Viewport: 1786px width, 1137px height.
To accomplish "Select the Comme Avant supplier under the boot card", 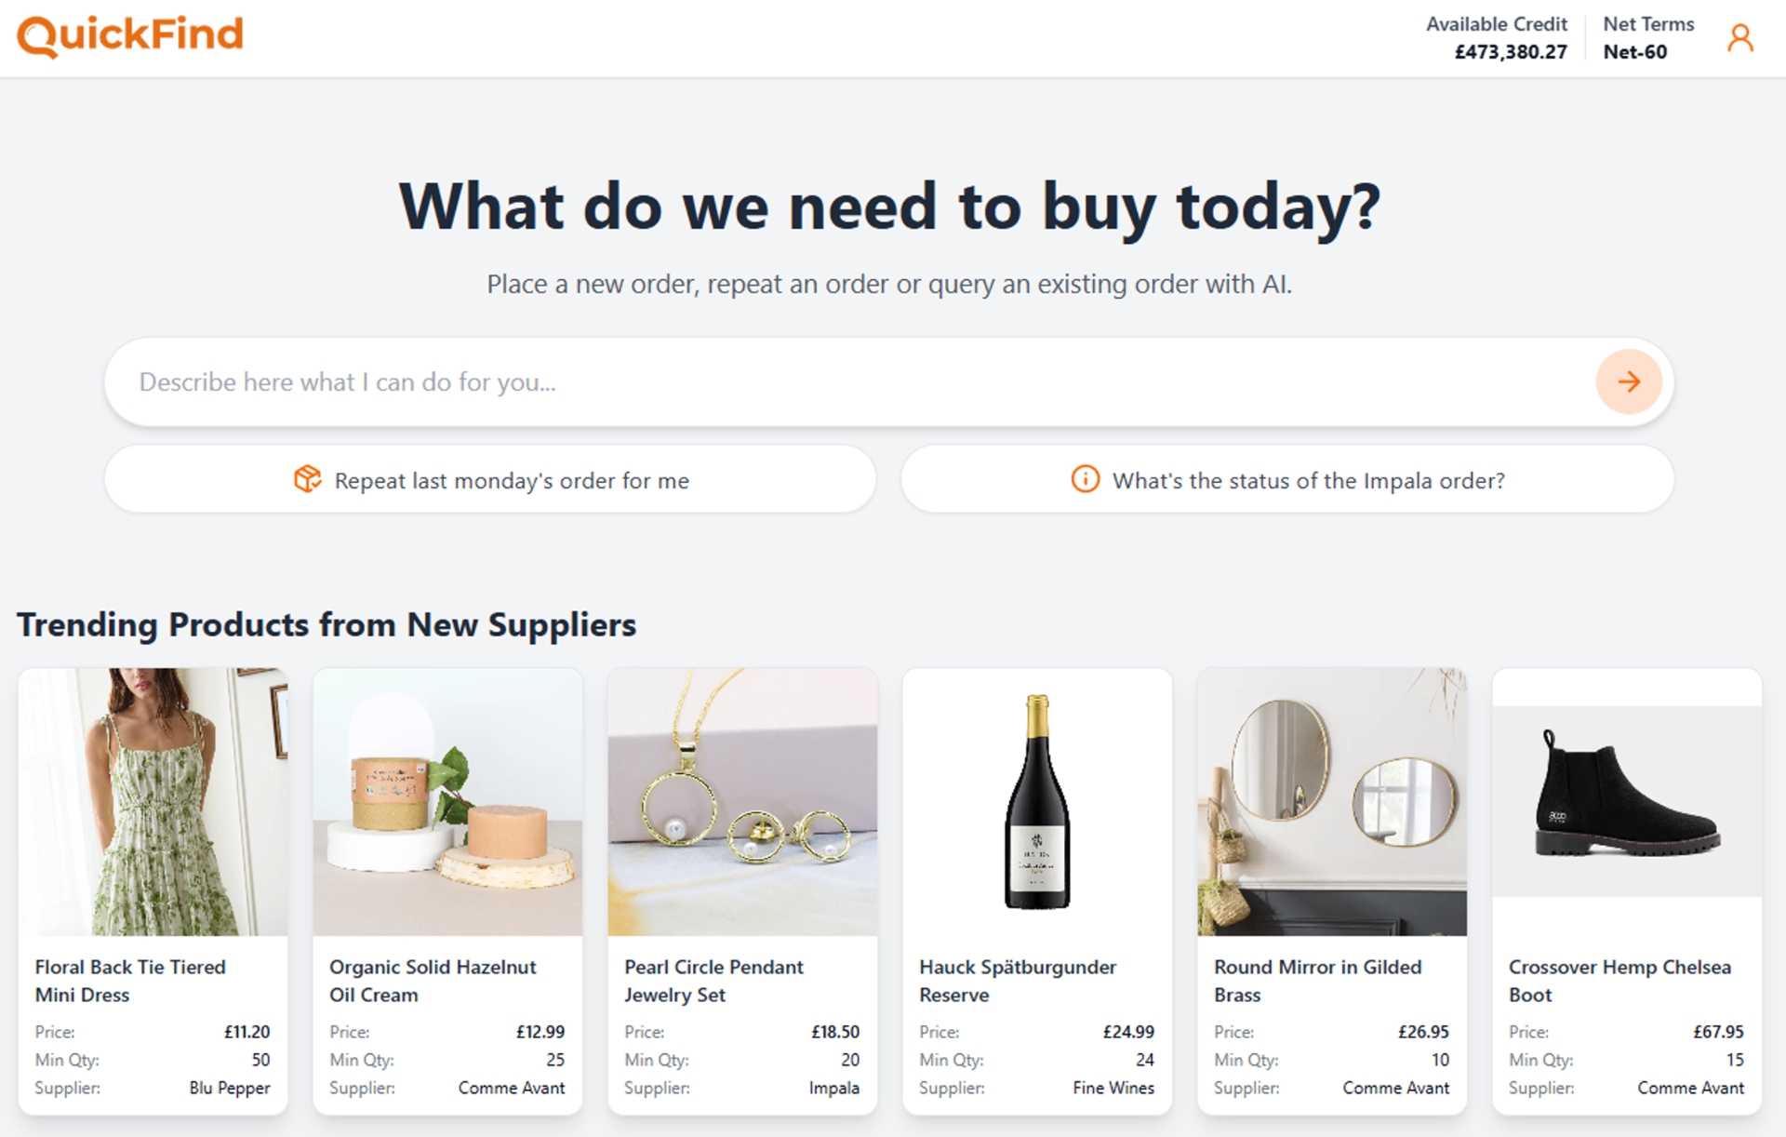I will click(x=1691, y=1088).
